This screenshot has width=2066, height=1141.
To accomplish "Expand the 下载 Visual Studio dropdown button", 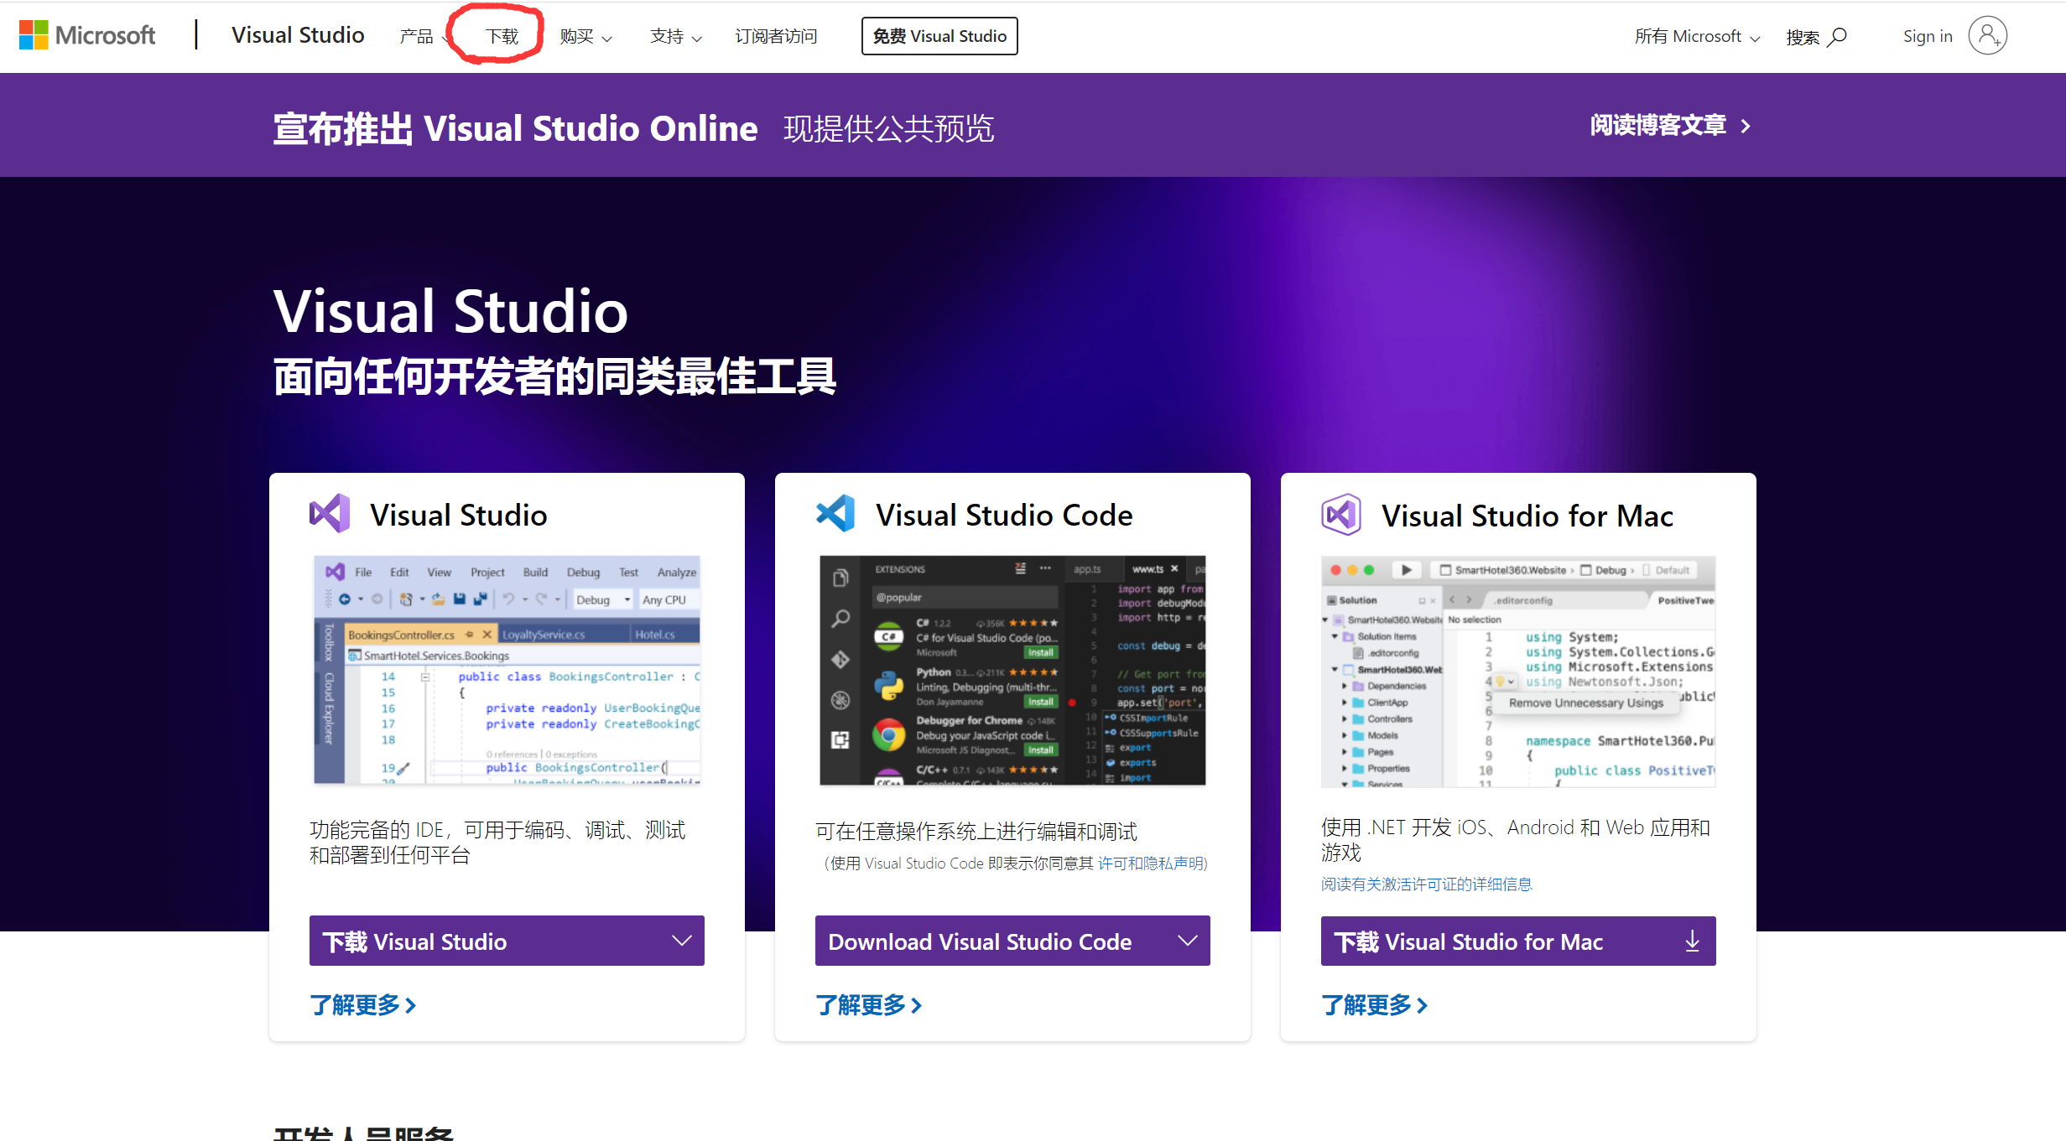I will [682, 941].
